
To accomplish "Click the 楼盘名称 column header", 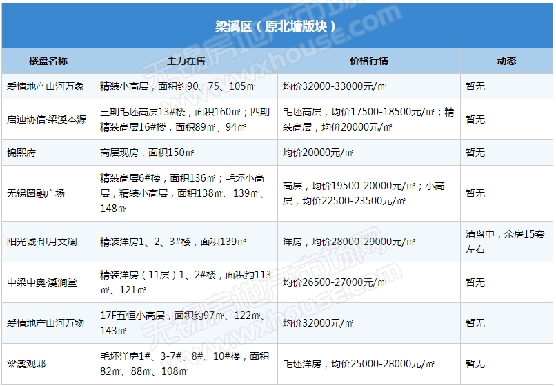I will coord(48,61).
